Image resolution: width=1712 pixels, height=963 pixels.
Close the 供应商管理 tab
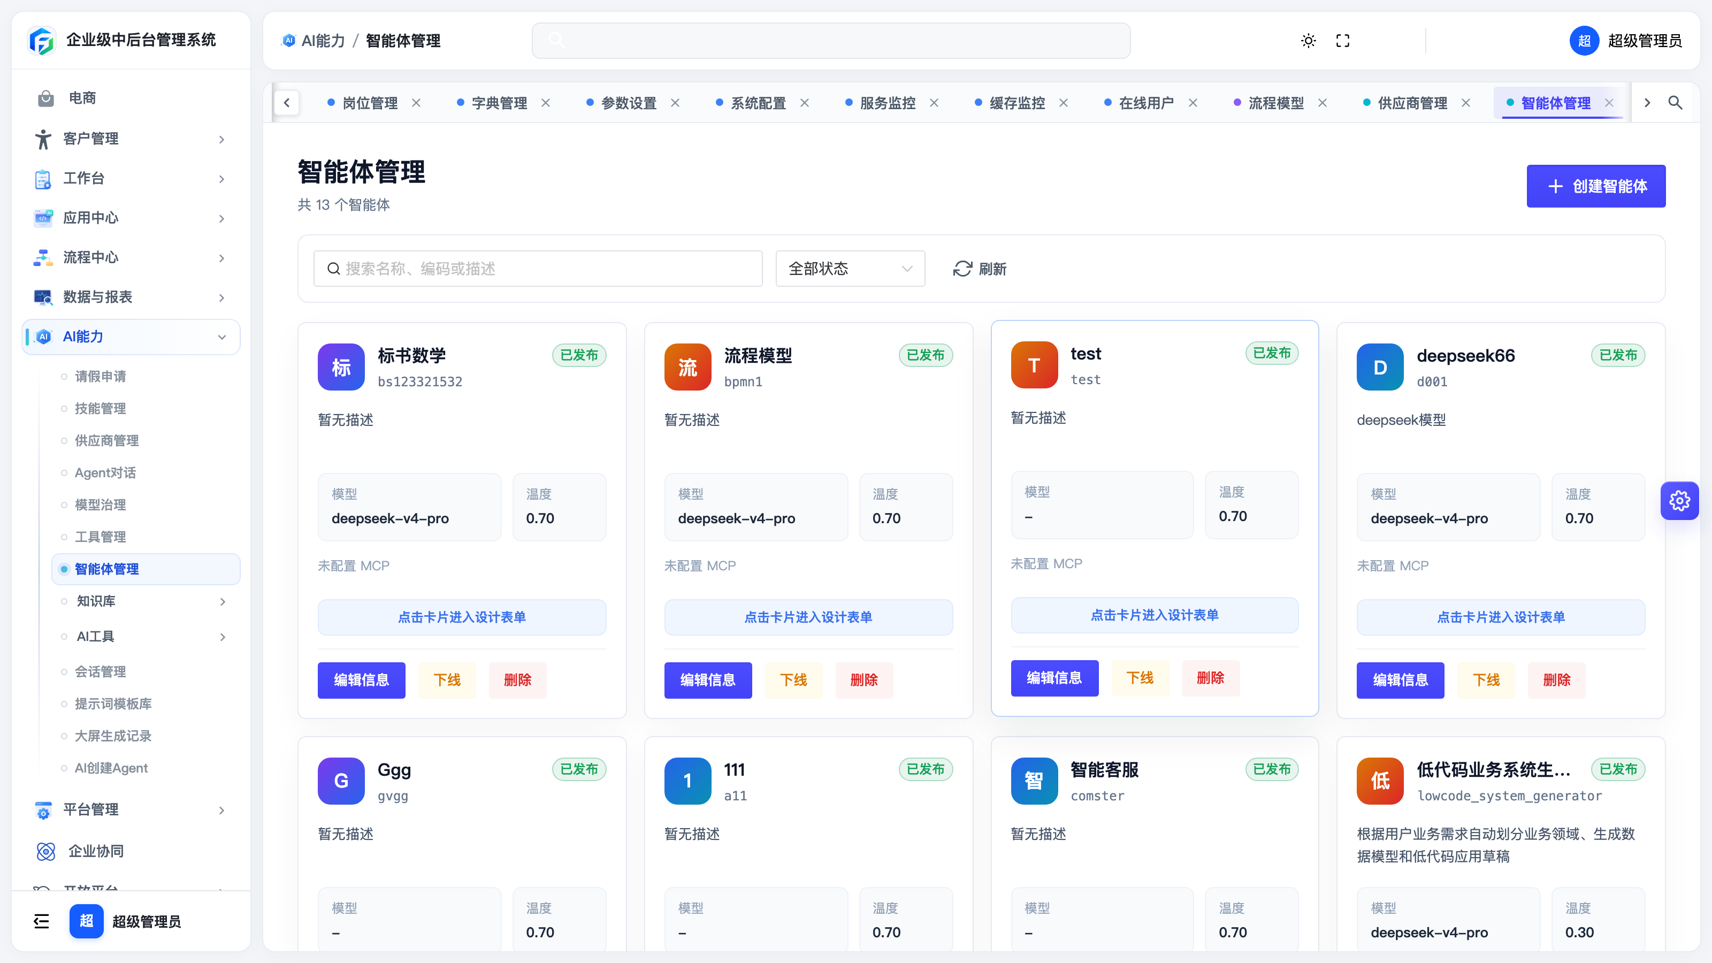(1465, 103)
